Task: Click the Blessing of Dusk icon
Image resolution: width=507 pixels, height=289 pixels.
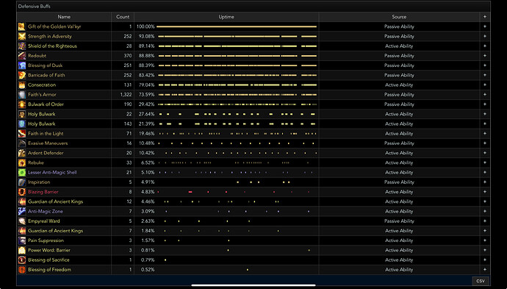Action: pos(21,65)
